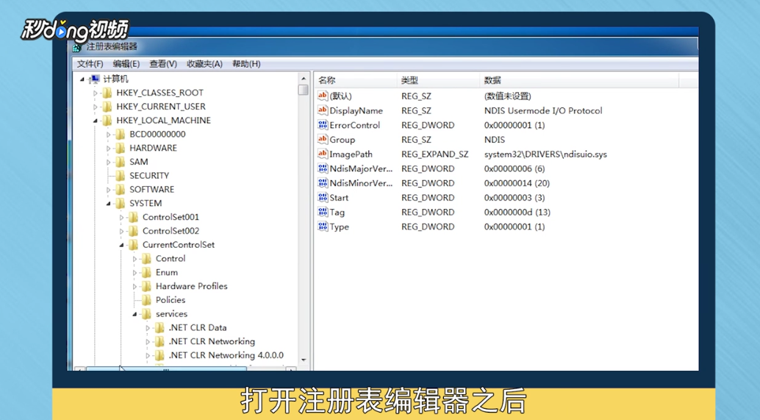This screenshot has height=420, width=760.
Task: Click the registry editor title bar icon
Action: [x=77, y=47]
